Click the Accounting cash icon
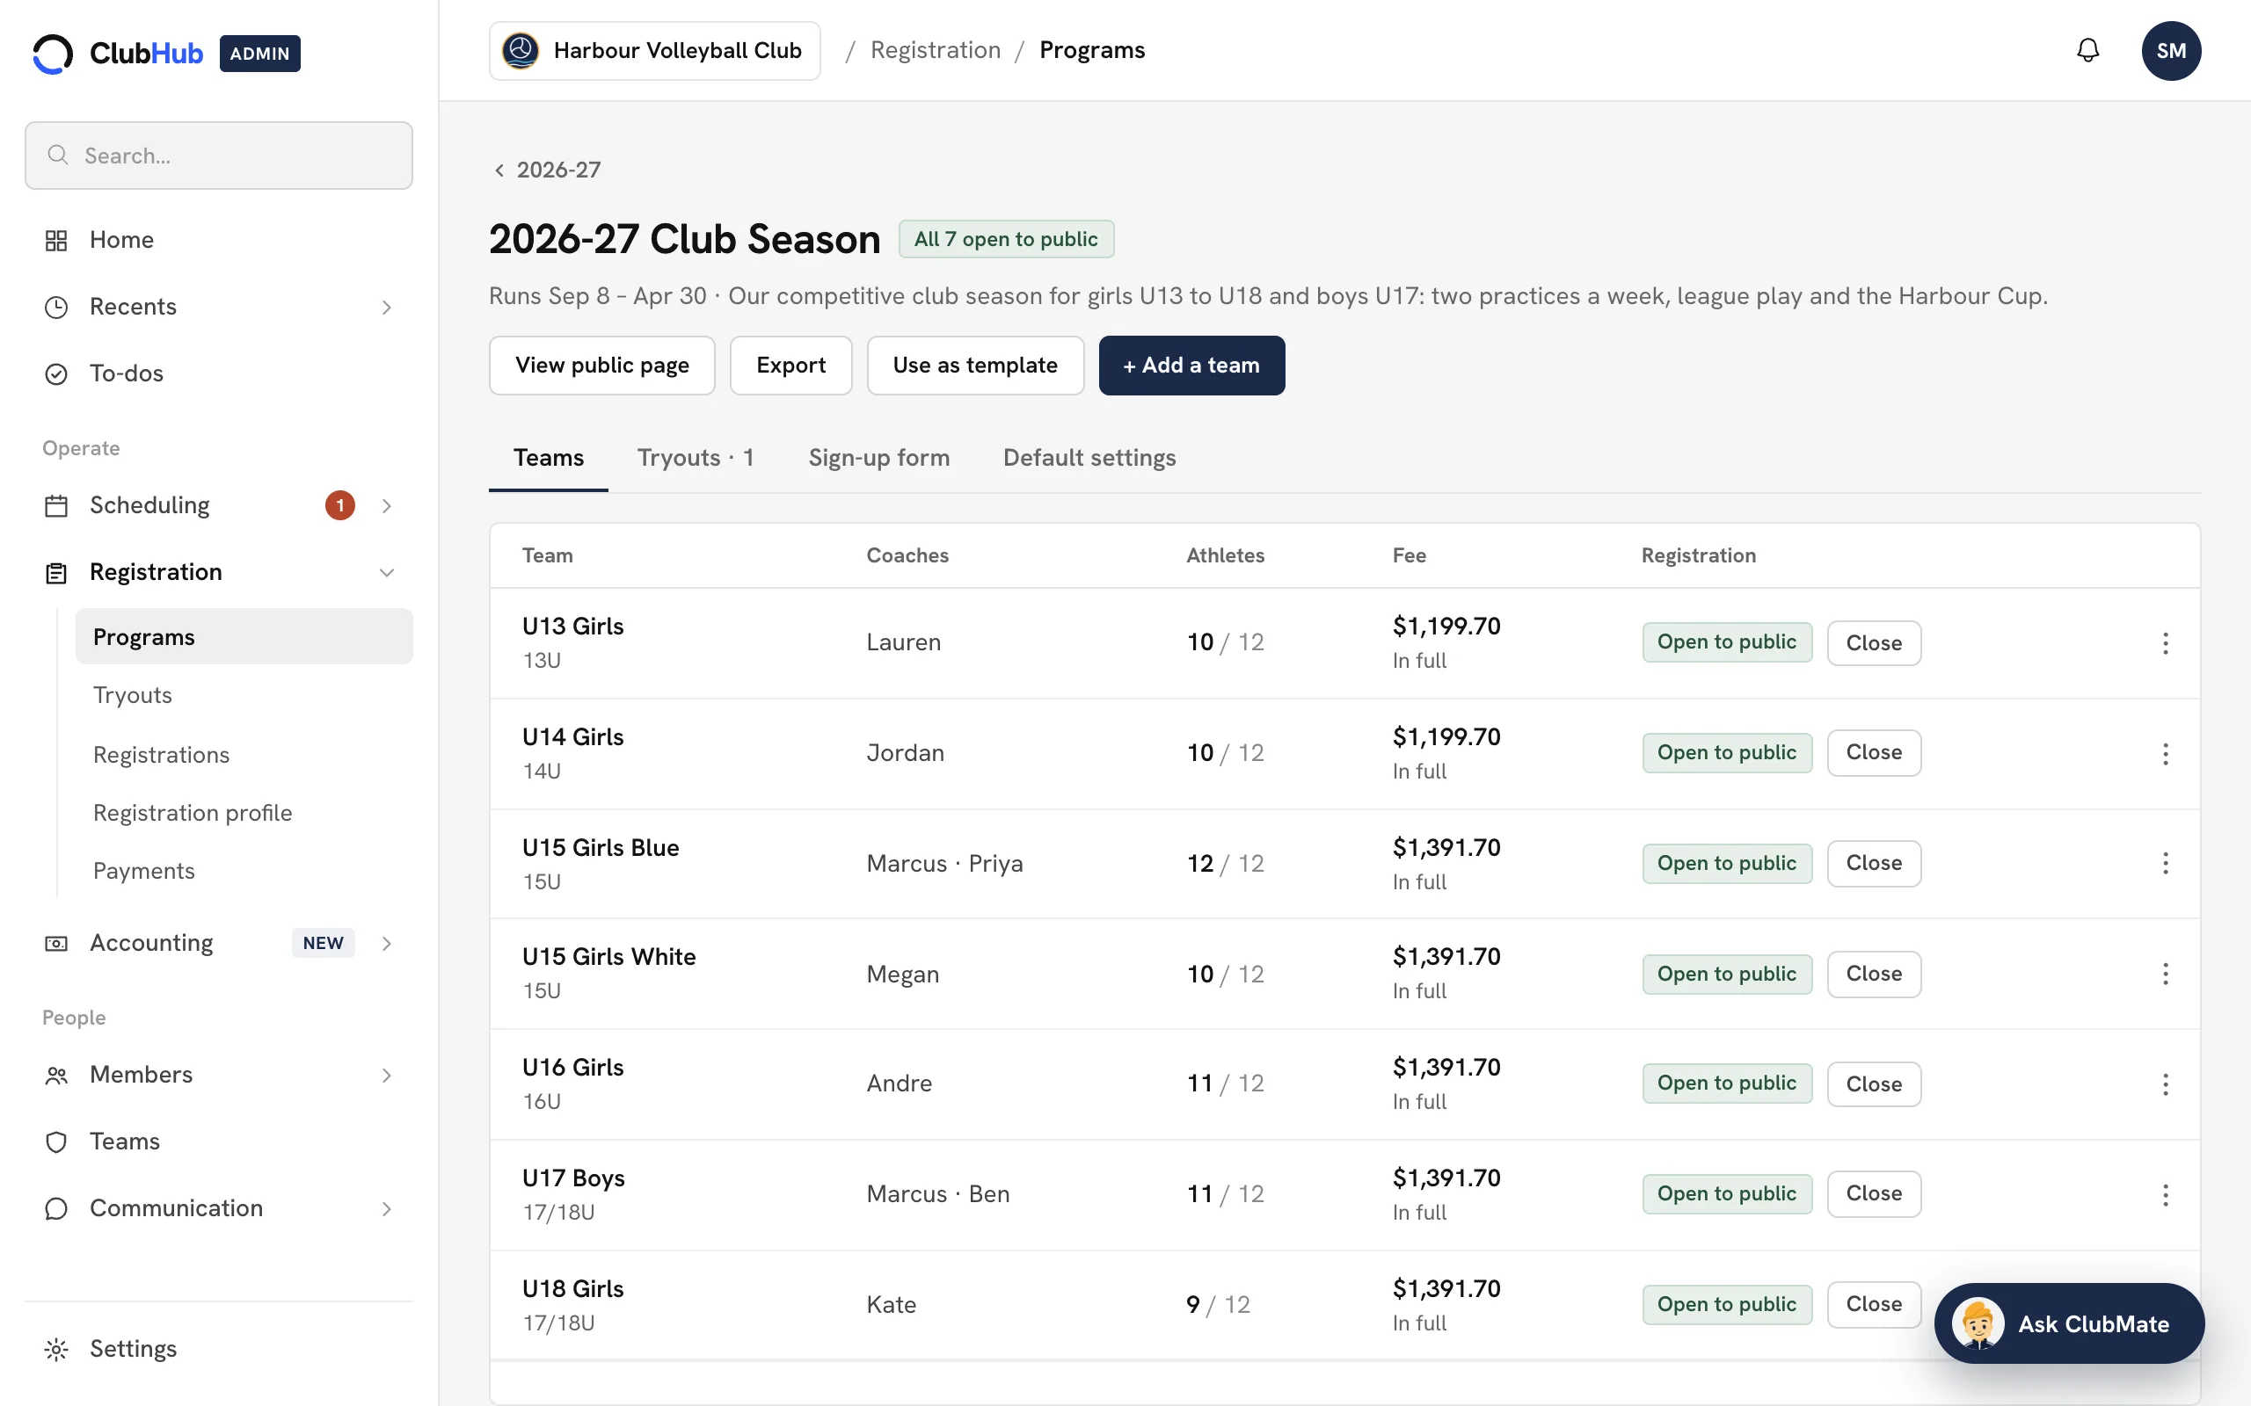Image resolution: width=2251 pixels, height=1406 pixels. click(x=55, y=944)
